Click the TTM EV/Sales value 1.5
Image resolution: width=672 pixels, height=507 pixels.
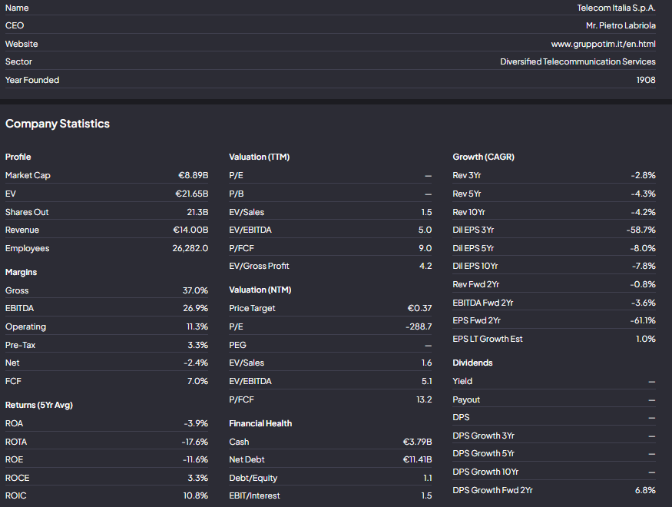point(426,212)
